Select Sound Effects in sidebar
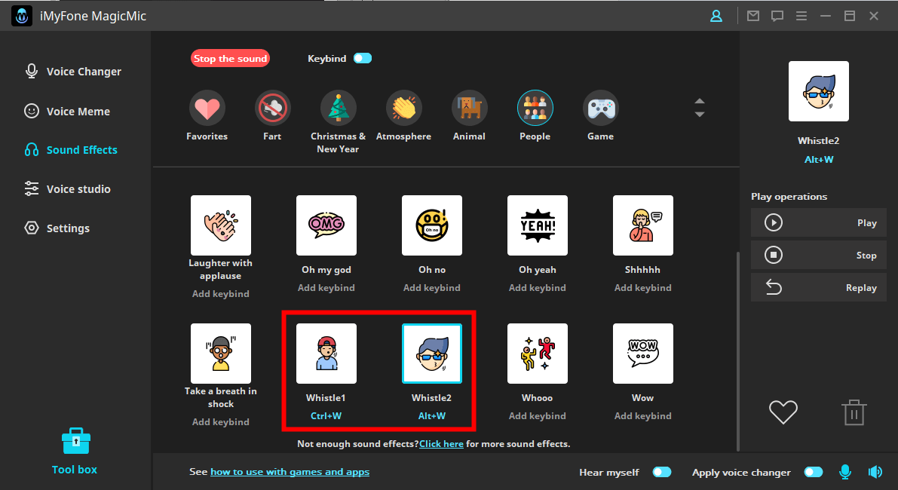Image resolution: width=898 pixels, height=490 pixels. pyautogui.click(x=71, y=150)
